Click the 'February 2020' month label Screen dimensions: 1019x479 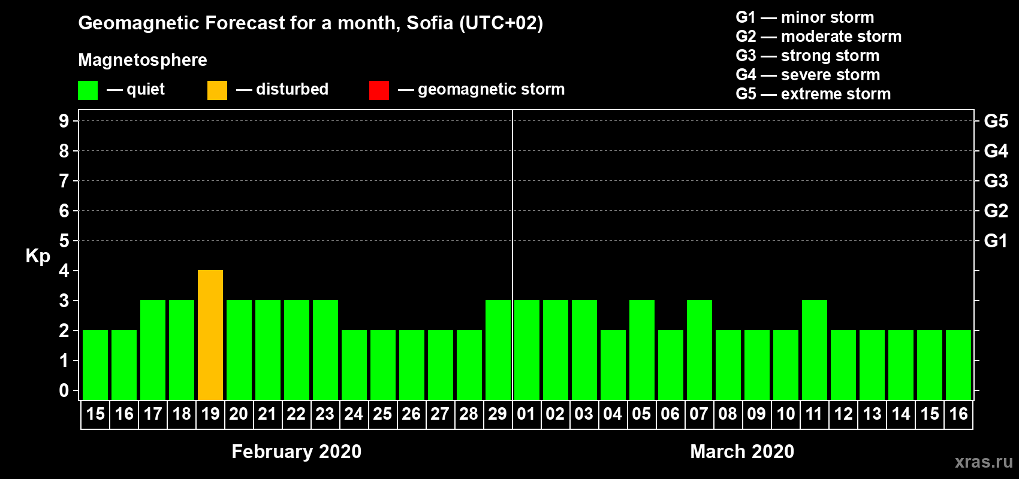(297, 451)
